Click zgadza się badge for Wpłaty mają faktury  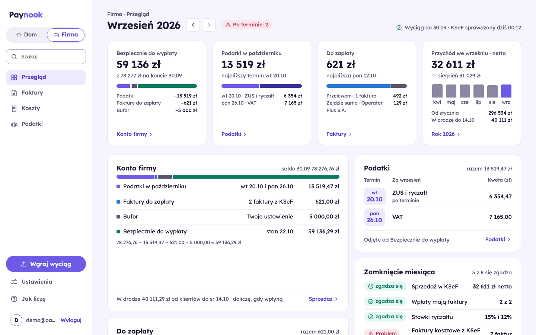[385, 301]
